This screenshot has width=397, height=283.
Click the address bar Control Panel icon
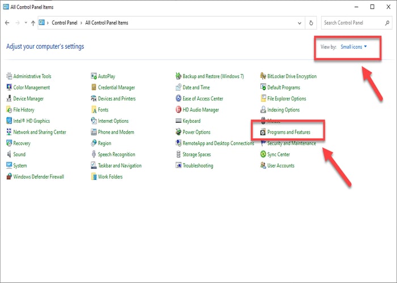[42, 23]
